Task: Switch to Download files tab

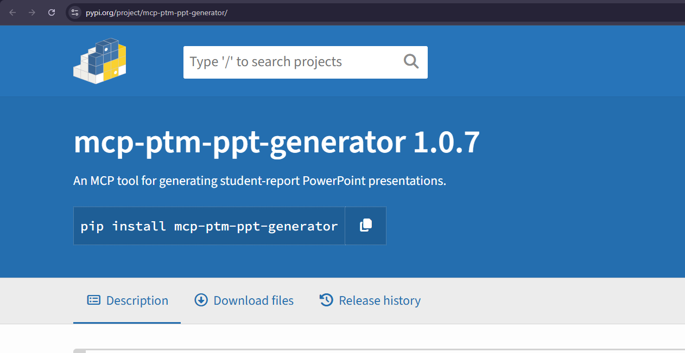Action: [244, 300]
